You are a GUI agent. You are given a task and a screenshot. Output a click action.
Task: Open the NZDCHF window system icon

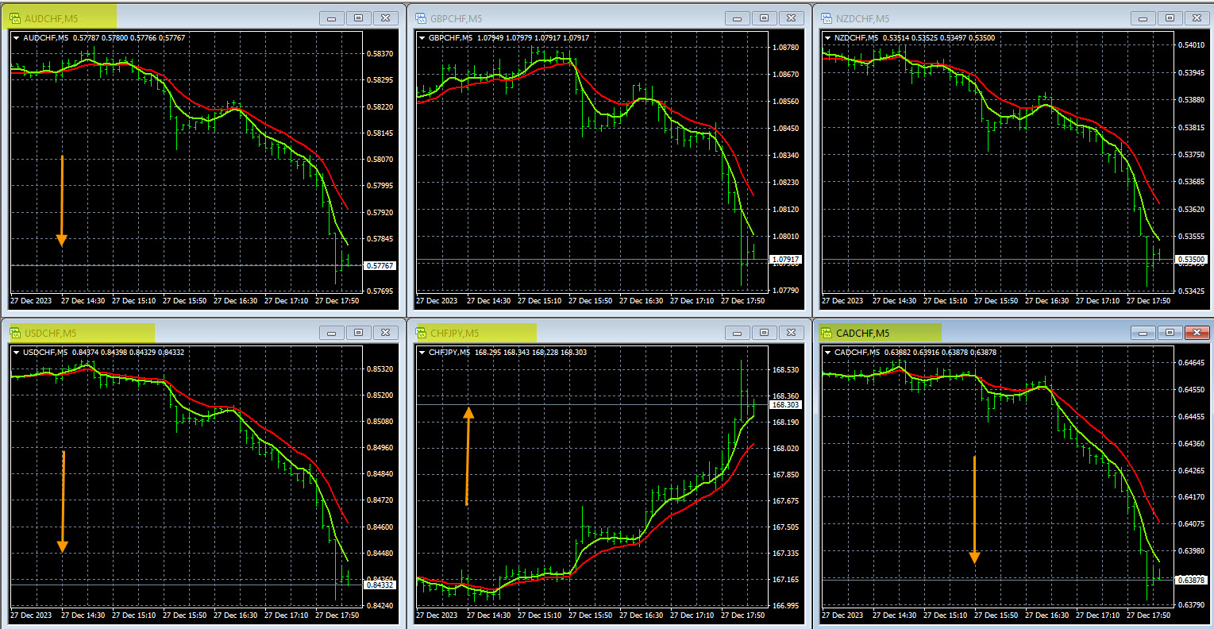[826, 18]
